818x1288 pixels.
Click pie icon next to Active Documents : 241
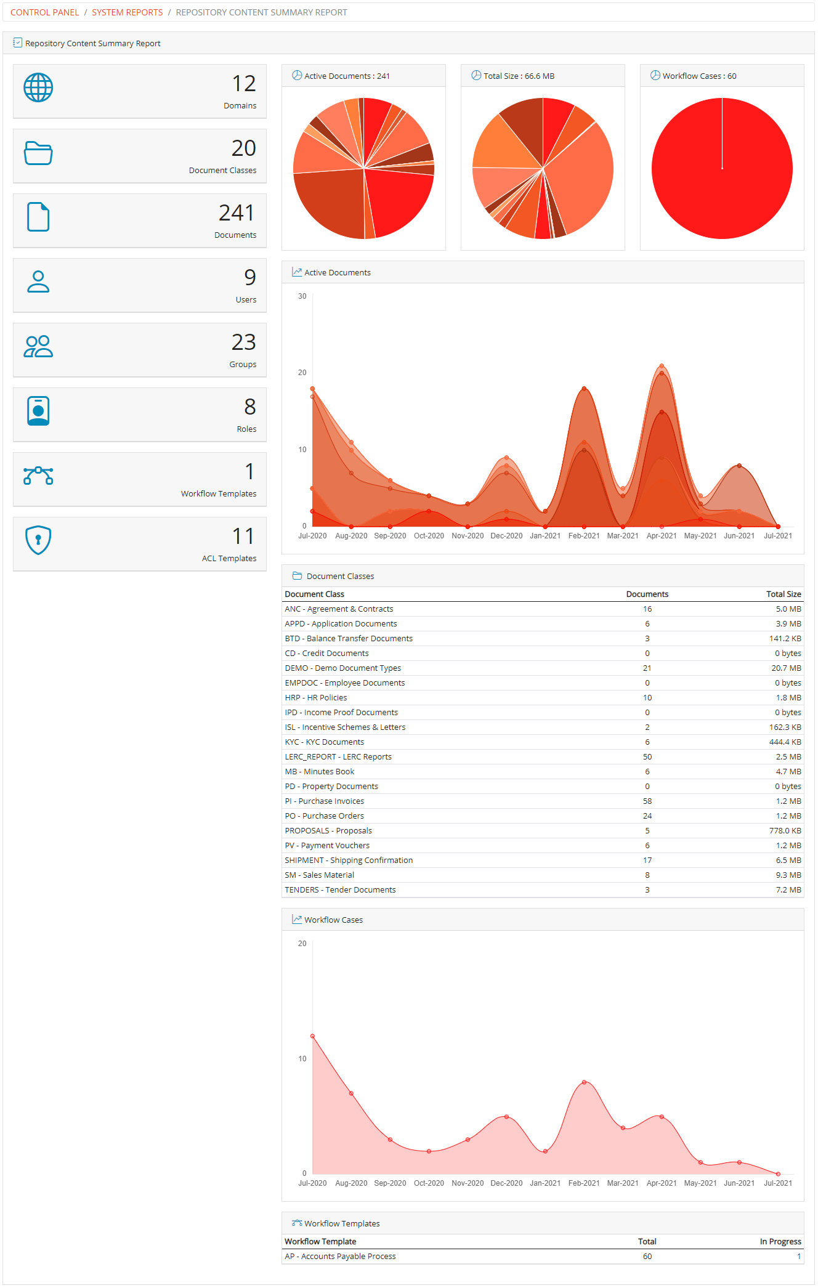(x=297, y=75)
